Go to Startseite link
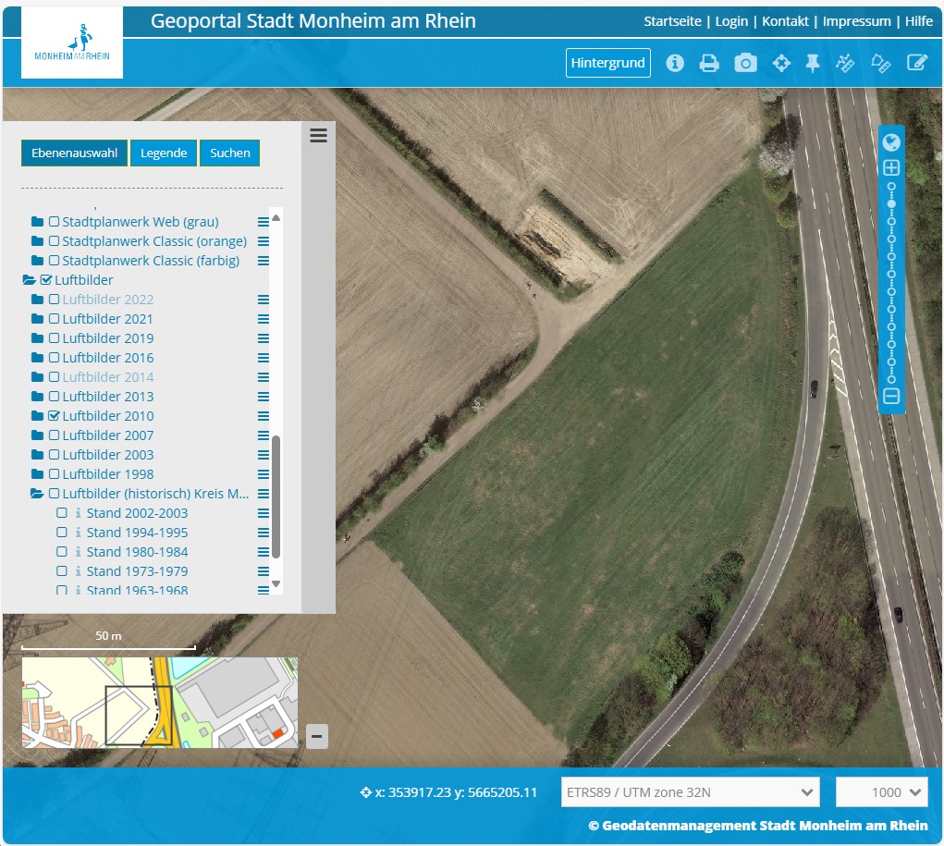Viewport: 944px width, 846px height. pos(672,21)
